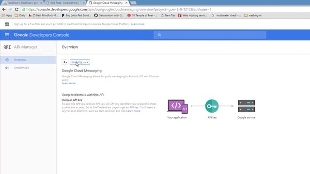Focus the console search field
This screenshot has width=310, height=174.
point(210,35)
